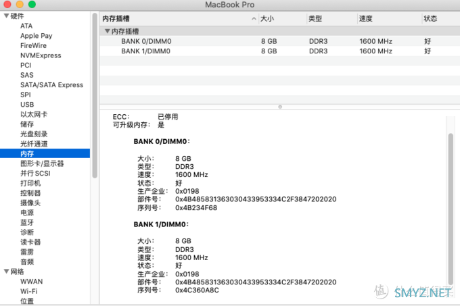This screenshot has width=460, height=306.
Task: Click BANK 0/DIMM0 detail heading
Action: [162, 141]
